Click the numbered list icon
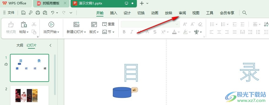 coord(223,24)
